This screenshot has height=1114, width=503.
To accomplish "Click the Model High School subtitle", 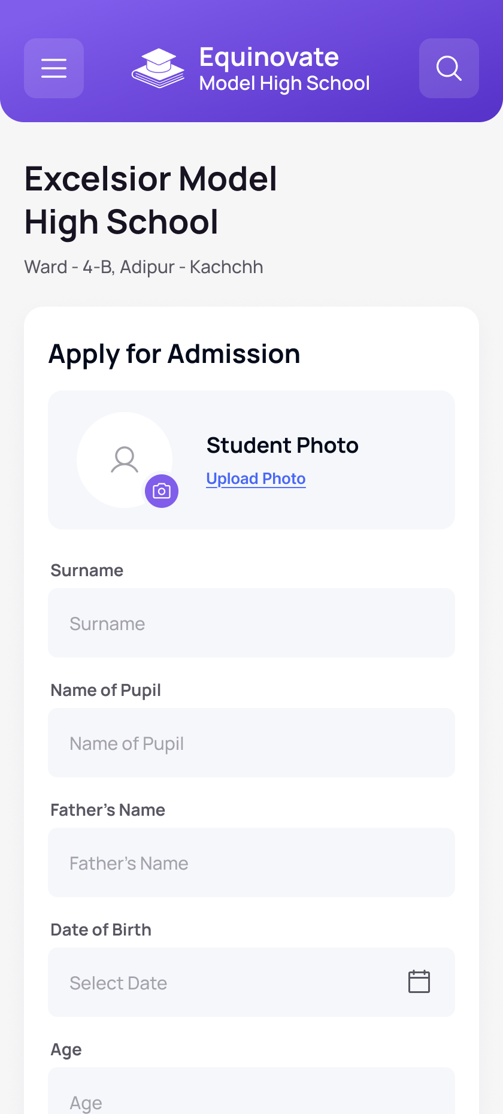I will [284, 83].
